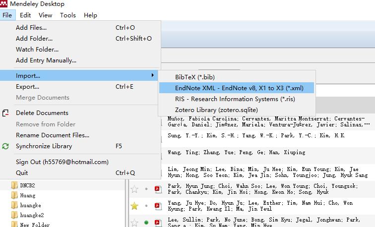Viewport: 375px width, 227px height.
Task: Open PDF icon for Park, Hyun Jung entry
Action: [x=158, y=189]
